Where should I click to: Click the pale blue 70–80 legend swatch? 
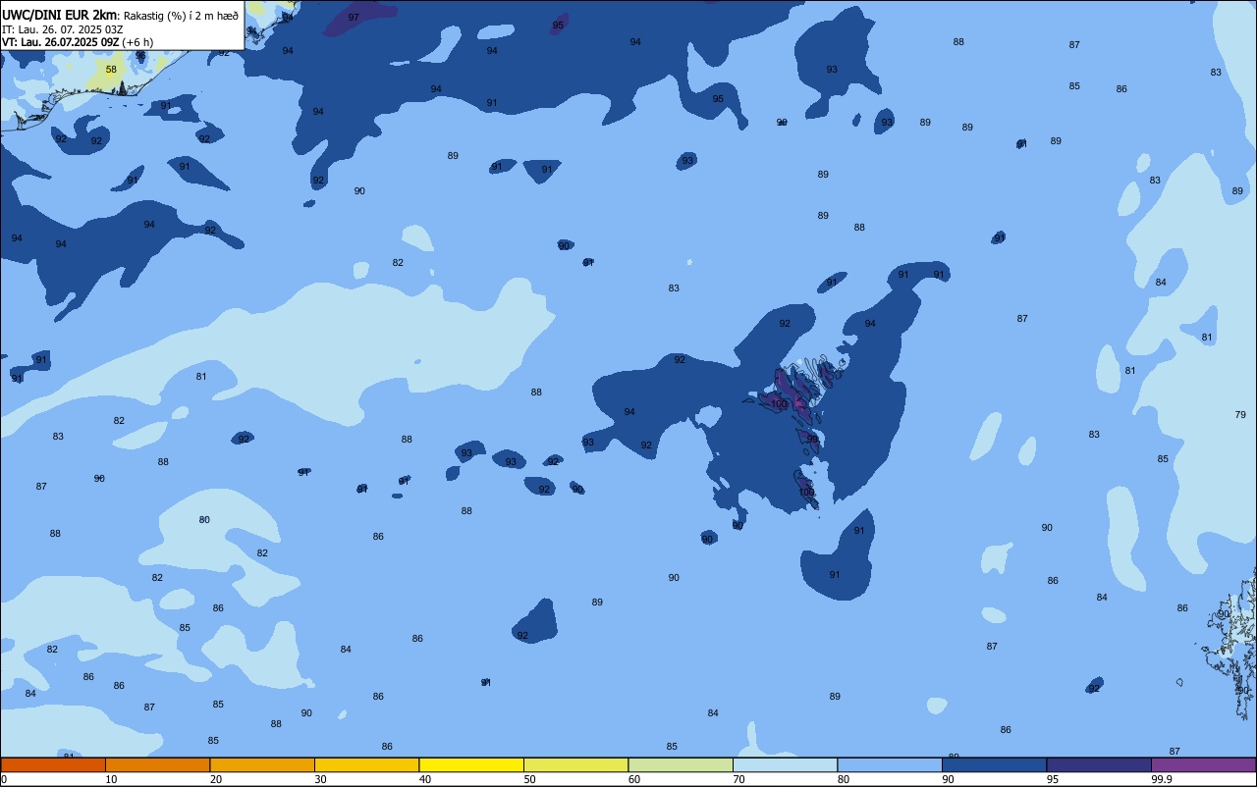[x=785, y=764]
